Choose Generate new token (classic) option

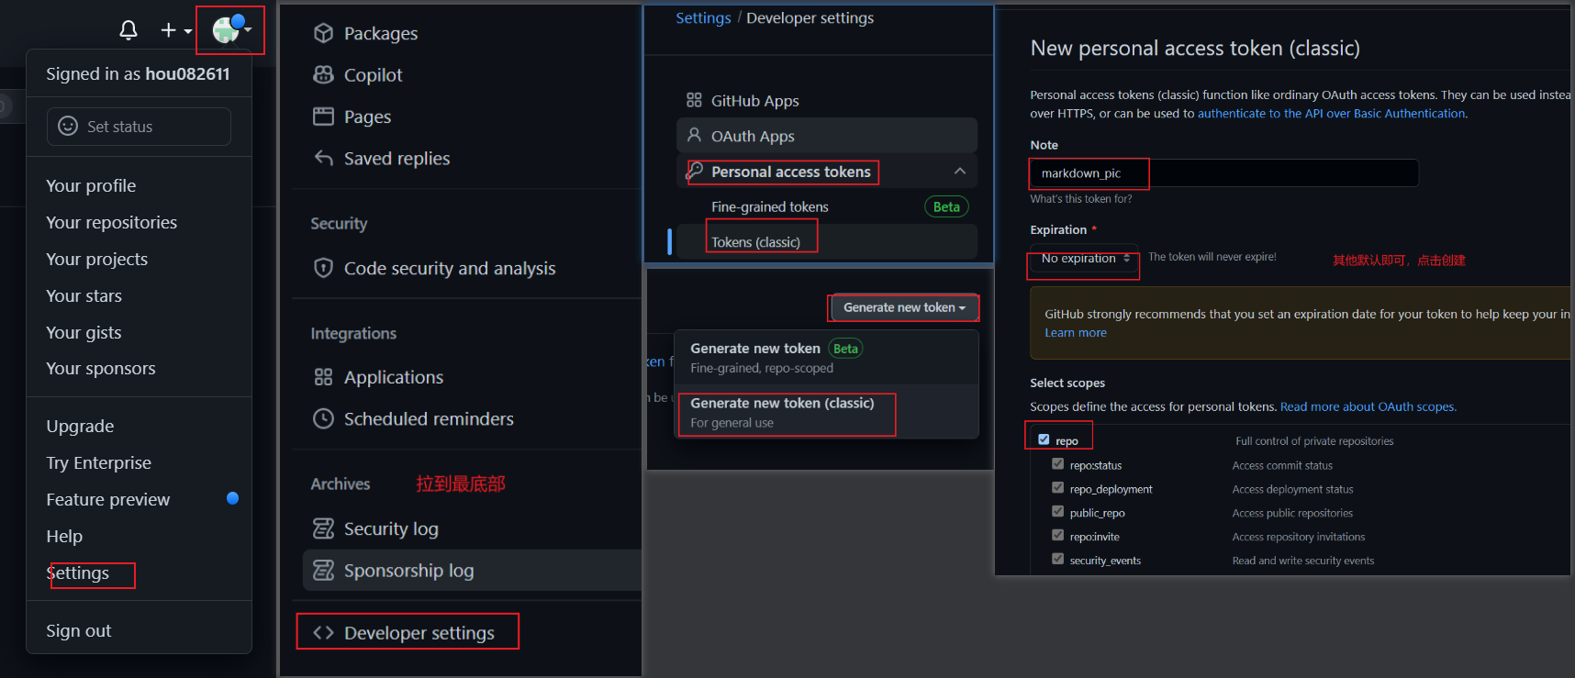tap(782, 412)
